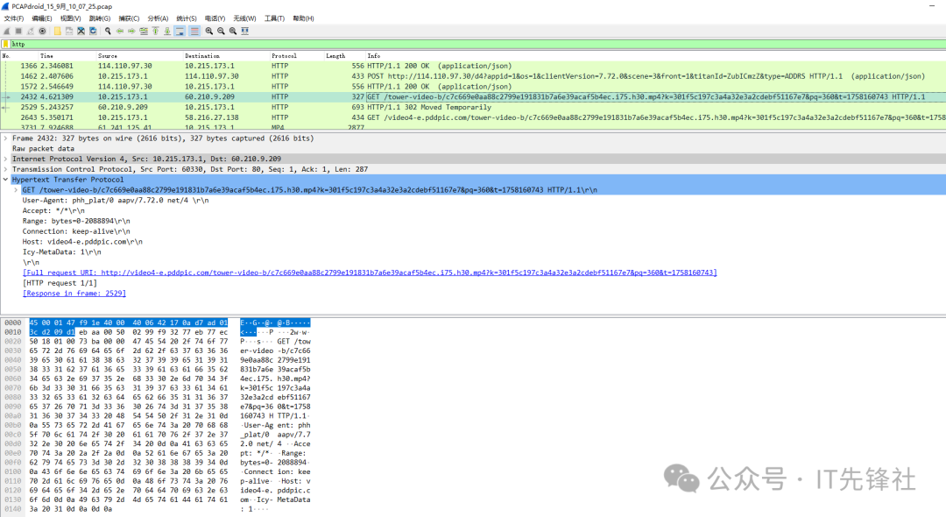The height and width of the screenshot is (517, 946).
Task: Toggle auto-scroll during live capture
Action: tap(180, 31)
